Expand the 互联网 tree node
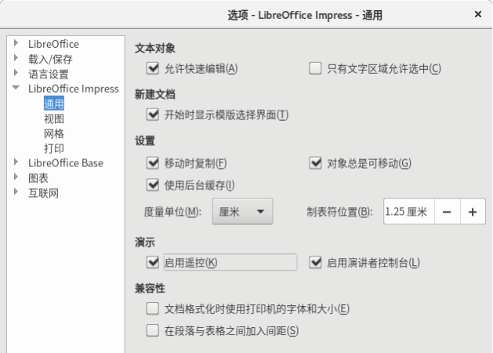The width and height of the screenshot is (493, 353). [16, 193]
